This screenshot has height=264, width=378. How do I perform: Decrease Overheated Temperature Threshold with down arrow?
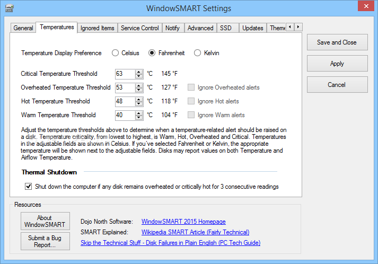click(138, 90)
